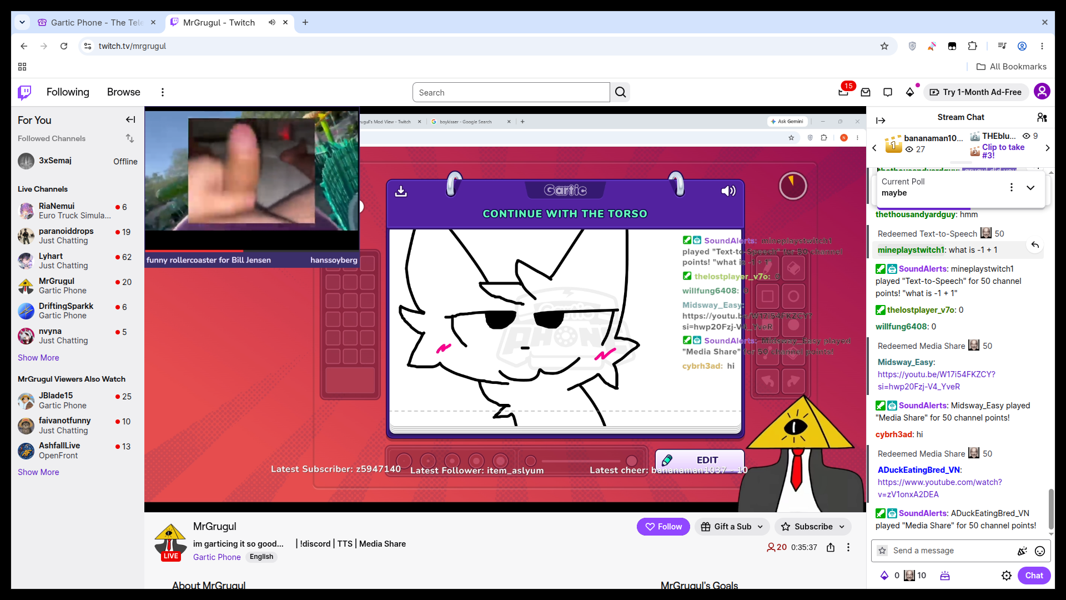Open the browser media controls icon

(x=1002, y=46)
